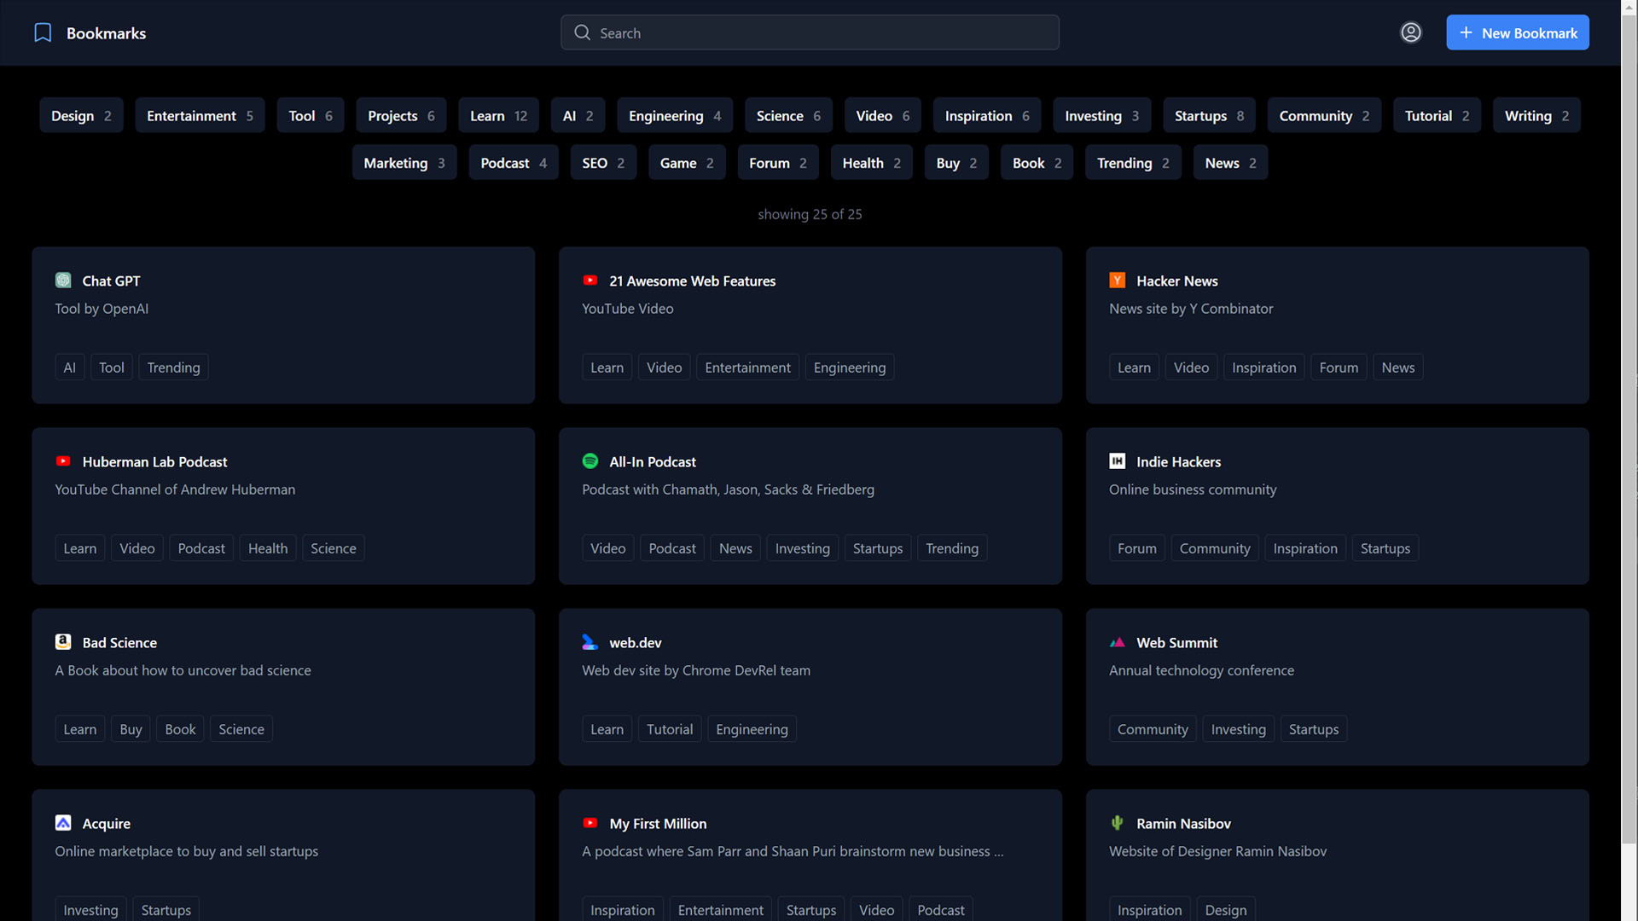1638x921 pixels.
Task: Filter by Buy in the tag bar
Action: point(956,162)
